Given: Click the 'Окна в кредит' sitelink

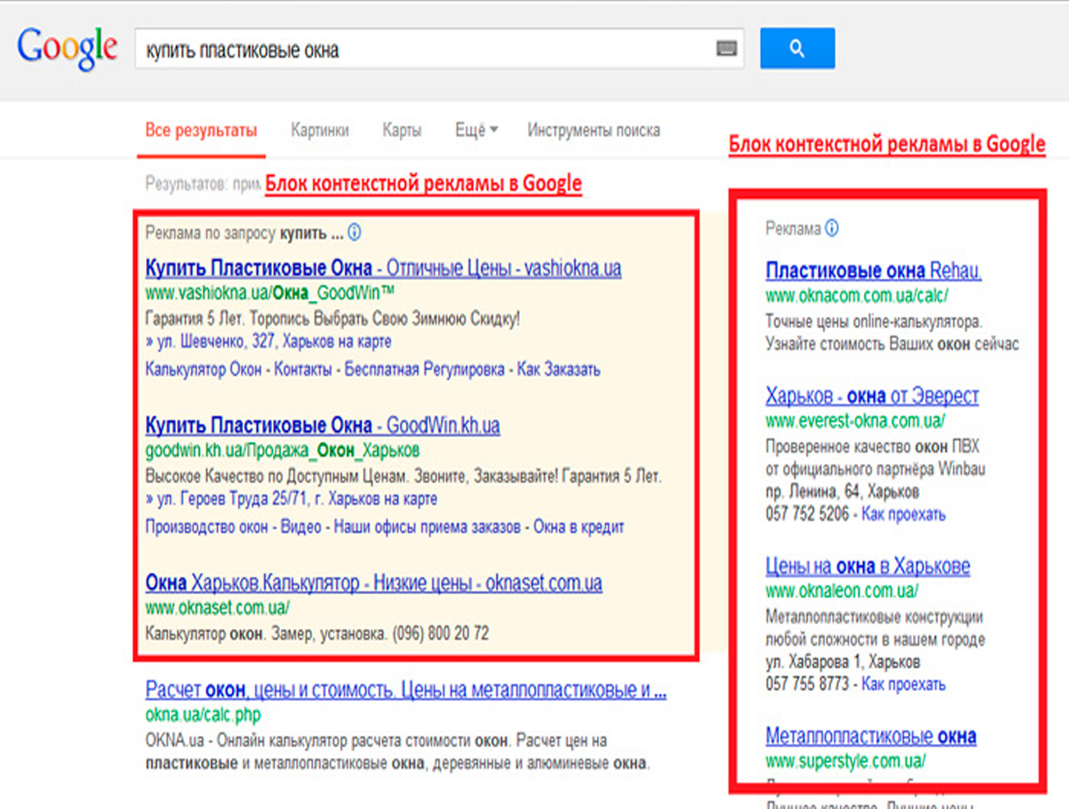Looking at the screenshot, I should (578, 527).
